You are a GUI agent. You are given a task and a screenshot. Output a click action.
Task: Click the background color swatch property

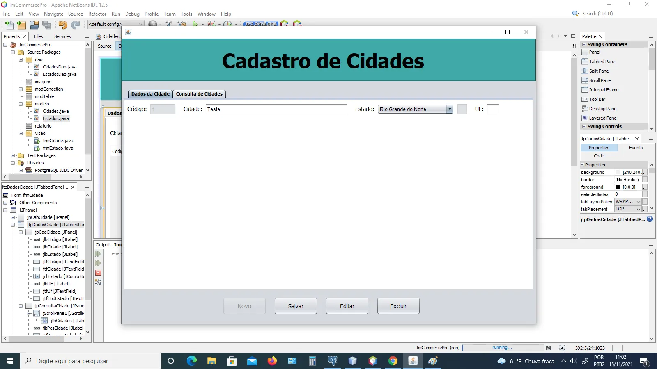pyautogui.click(x=618, y=172)
